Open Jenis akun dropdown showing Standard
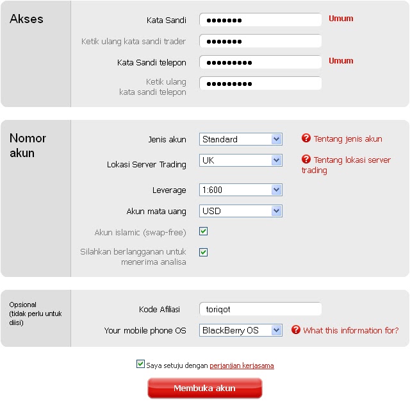Viewport: 410px width, 402px height. tap(241, 139)
